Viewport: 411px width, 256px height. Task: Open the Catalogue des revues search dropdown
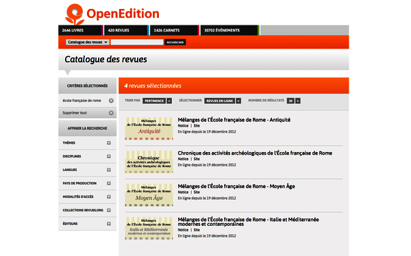(88, 42)
